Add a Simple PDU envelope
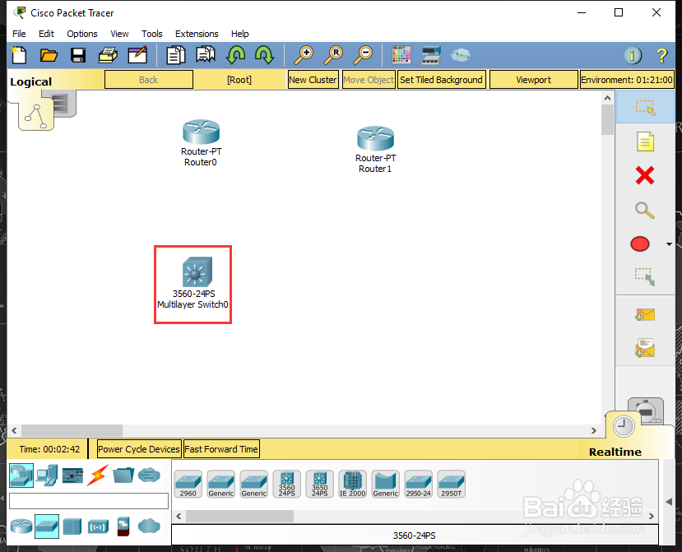The height and width of the screenshot is (552, 682). click(645, 314)
